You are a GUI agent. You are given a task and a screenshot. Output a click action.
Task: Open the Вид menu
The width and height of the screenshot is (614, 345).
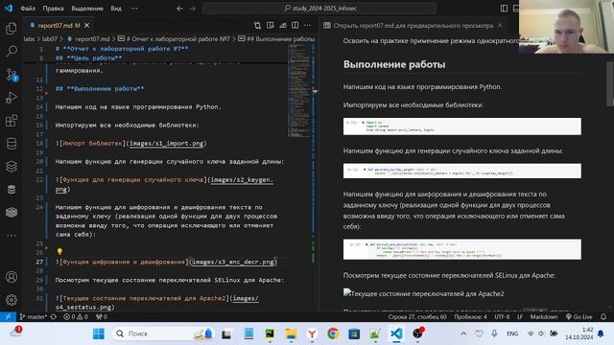[x=116, y=9]
